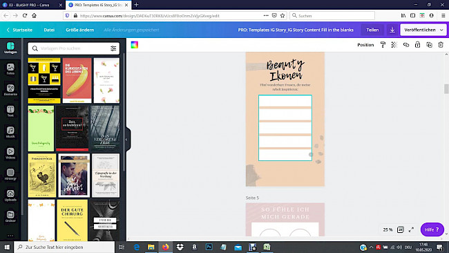Select the banana Kuriositäten des Lebens template
Screen dimensions: 449x253
click(77, 80)
